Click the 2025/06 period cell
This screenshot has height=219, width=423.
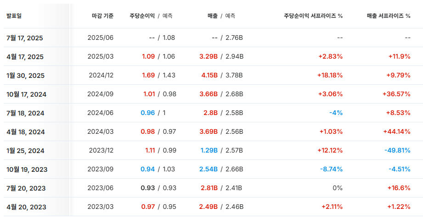pos(101,38)
